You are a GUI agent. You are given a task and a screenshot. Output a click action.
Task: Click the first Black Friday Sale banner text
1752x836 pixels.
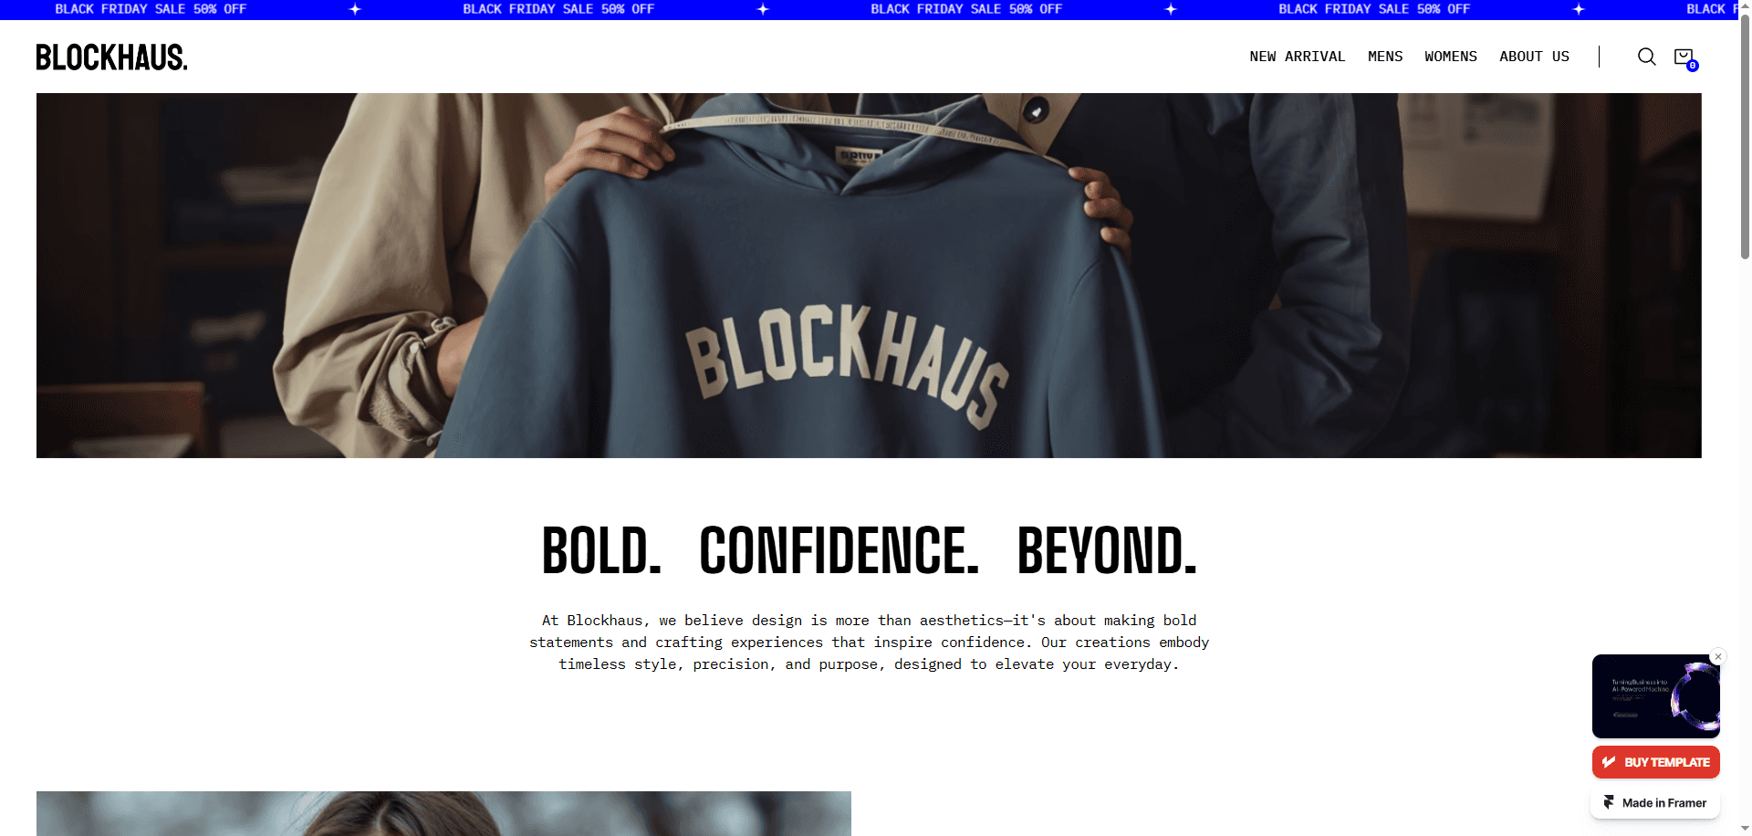(x=151, y=9)
